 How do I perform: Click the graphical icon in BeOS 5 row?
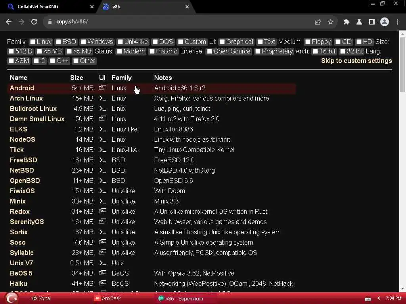[103, 273]
